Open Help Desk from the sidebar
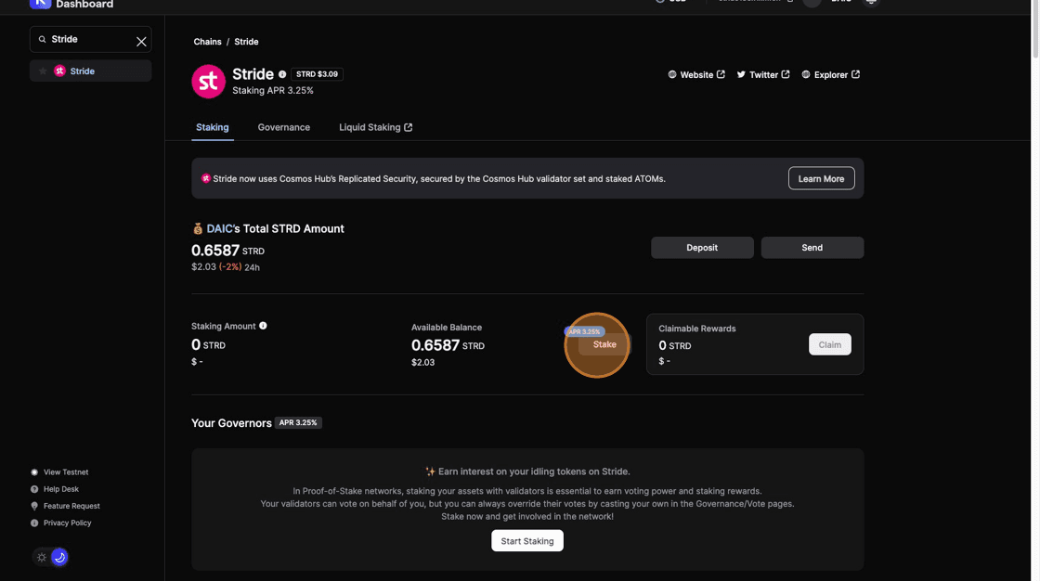The width and height of the screenshot is (1040, 581). click(x=61, y=489)
